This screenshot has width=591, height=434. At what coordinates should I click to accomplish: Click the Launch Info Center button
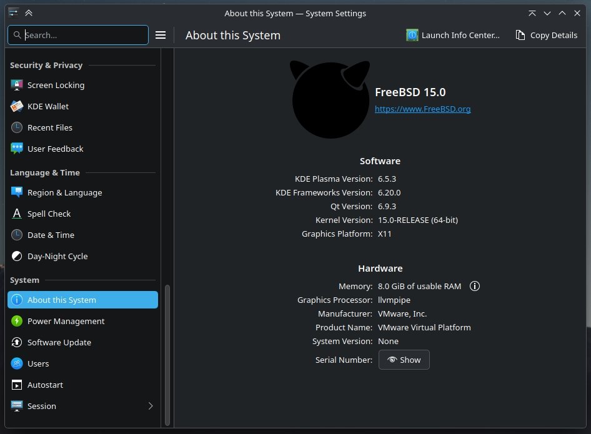[453, 35]
